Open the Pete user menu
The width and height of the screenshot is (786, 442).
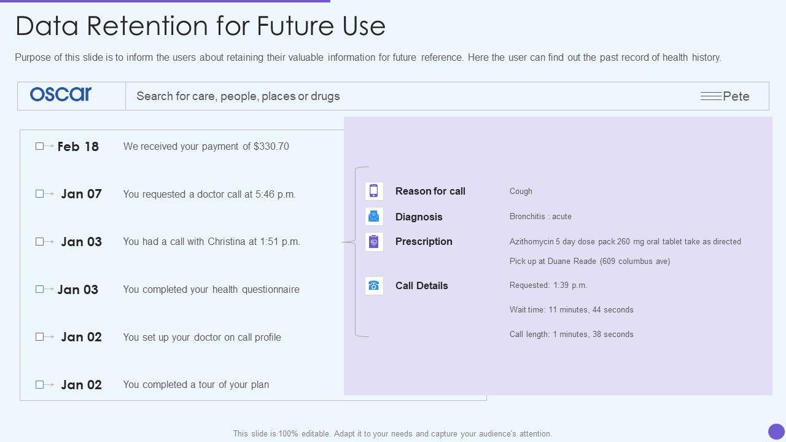click(x=736, y=96)
